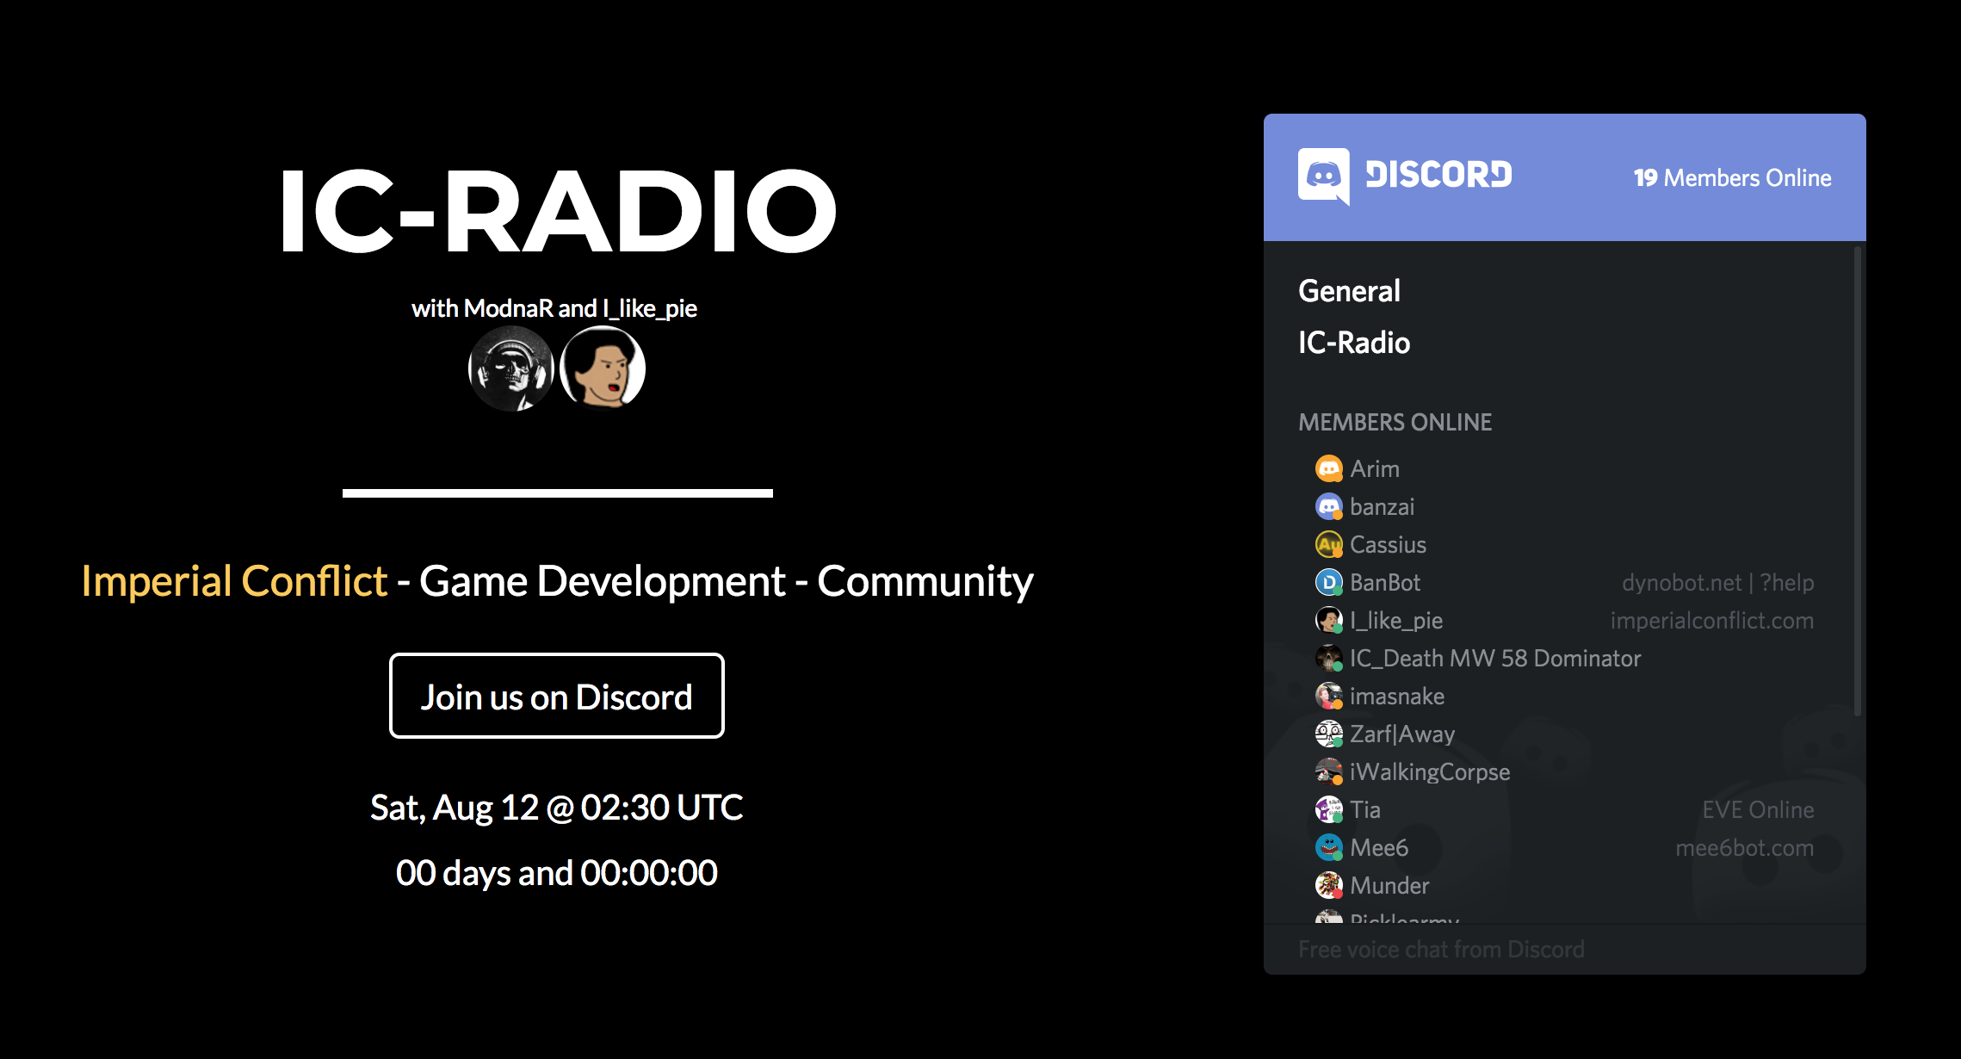Image resolution: width=1961 pixels, height=1059 pixels.
Task: Click the IC-RADIO title heading
Action: [558, 211]
